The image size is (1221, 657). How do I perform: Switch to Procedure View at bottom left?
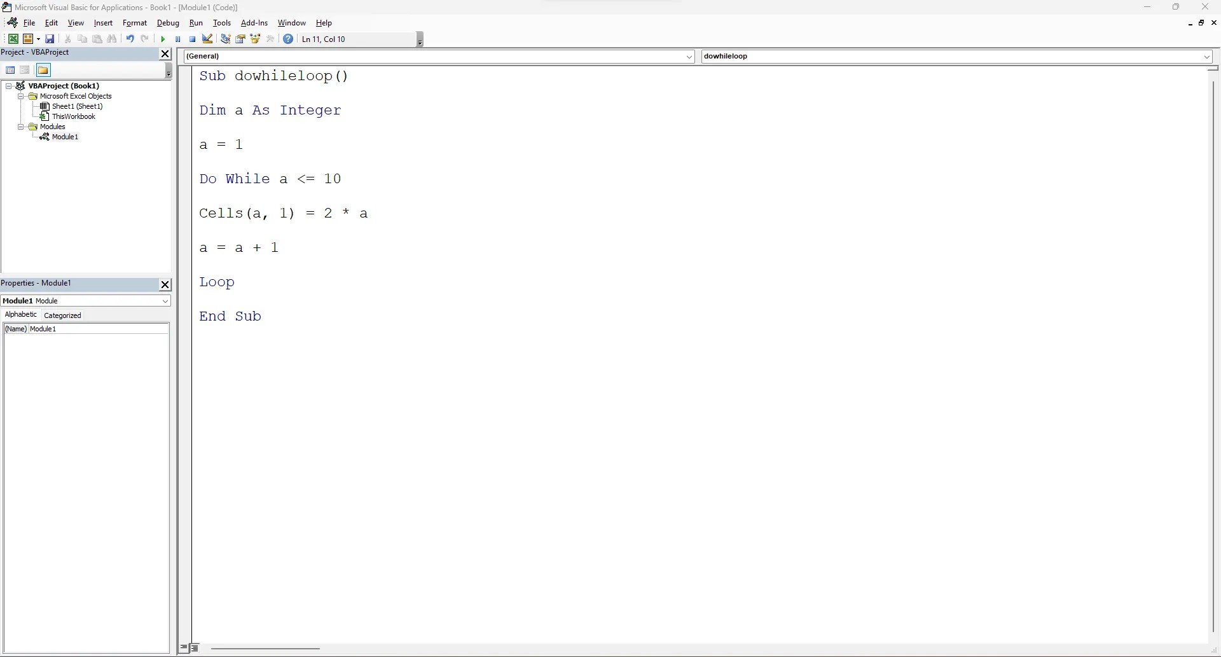[x=184, y=647]
